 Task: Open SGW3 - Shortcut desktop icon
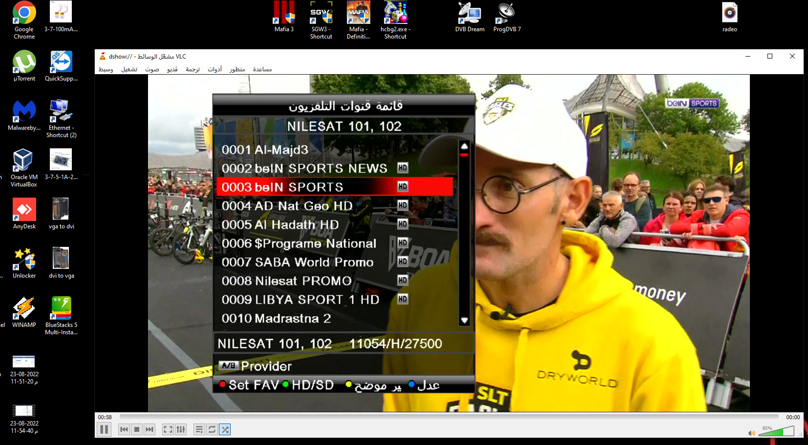321,20
